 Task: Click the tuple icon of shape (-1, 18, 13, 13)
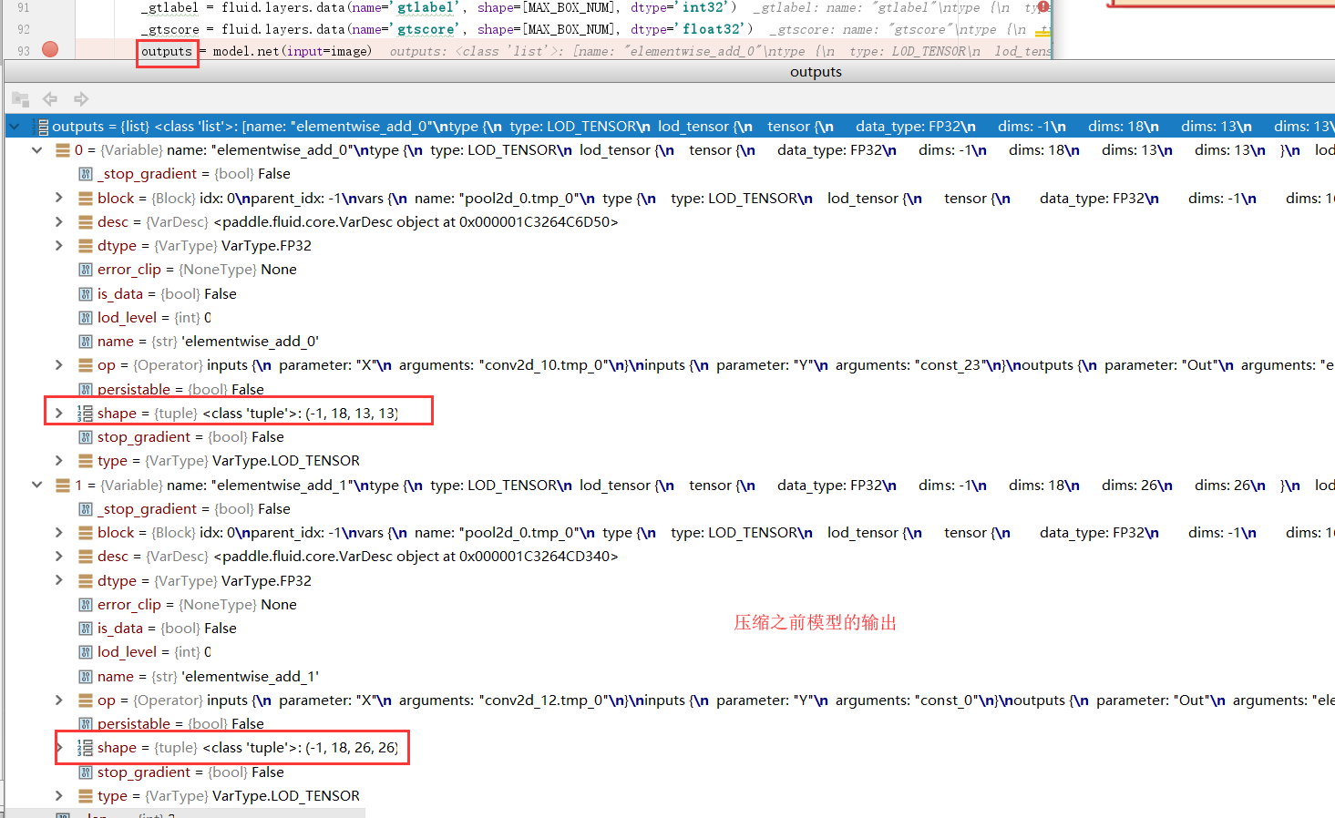click(x=85, y=413)
